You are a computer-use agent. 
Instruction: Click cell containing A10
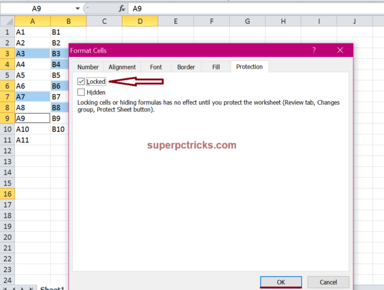[x=32, y=129]
